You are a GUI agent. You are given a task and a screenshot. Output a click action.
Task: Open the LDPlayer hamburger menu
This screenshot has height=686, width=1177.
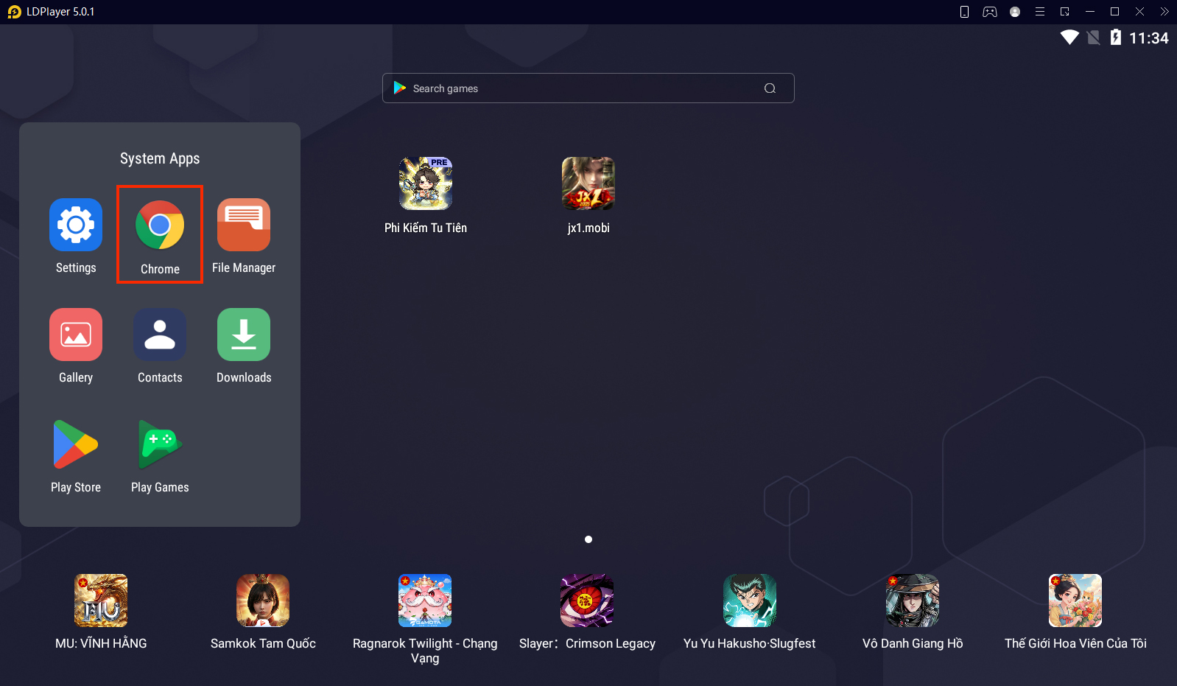click(1040, 12)
